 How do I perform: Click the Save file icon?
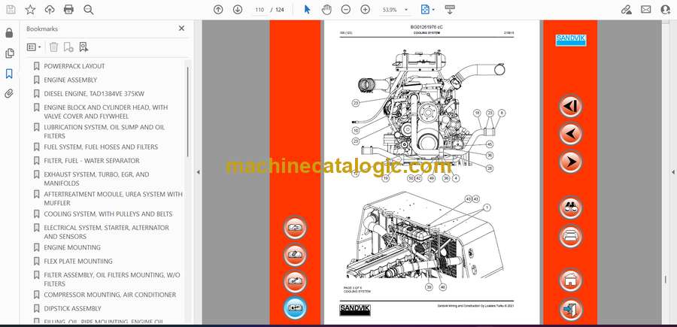point(11,10)
